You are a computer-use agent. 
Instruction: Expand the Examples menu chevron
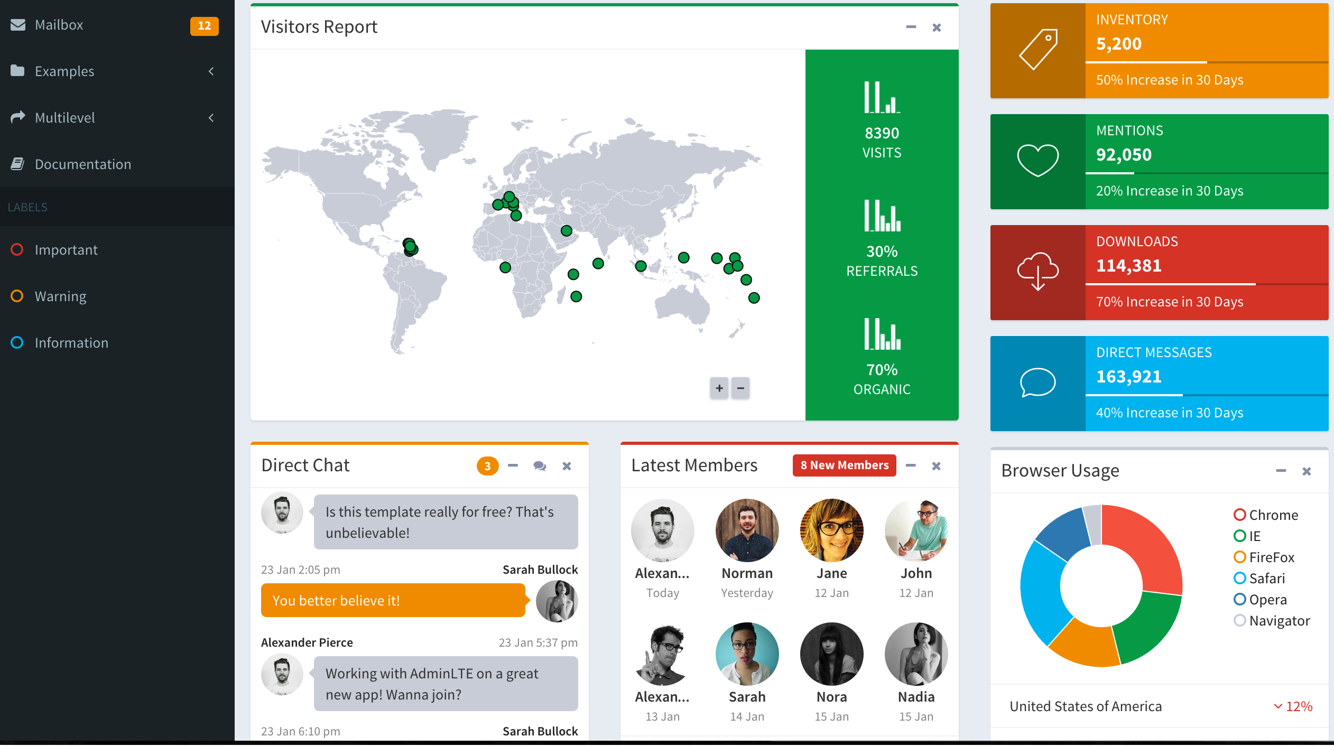[211, 71]
